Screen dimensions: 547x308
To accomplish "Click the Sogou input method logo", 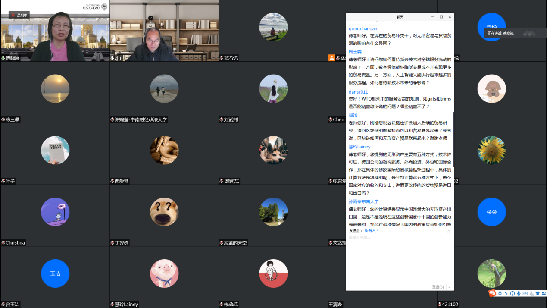I will pyautogui.click(x=492, y=293).
